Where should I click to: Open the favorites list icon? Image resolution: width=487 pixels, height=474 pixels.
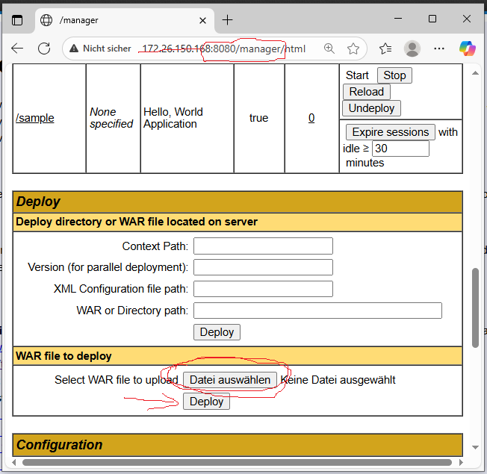click(385, 49)
